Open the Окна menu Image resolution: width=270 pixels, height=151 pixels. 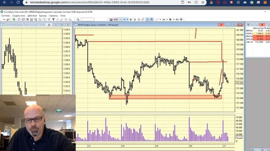pyautogui.click(x=63, y=16)
